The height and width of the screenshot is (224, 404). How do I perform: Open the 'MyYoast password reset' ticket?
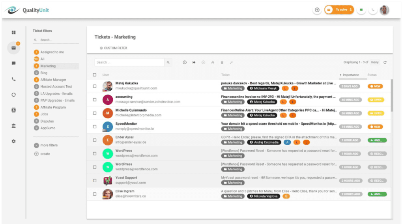point(279,177)
